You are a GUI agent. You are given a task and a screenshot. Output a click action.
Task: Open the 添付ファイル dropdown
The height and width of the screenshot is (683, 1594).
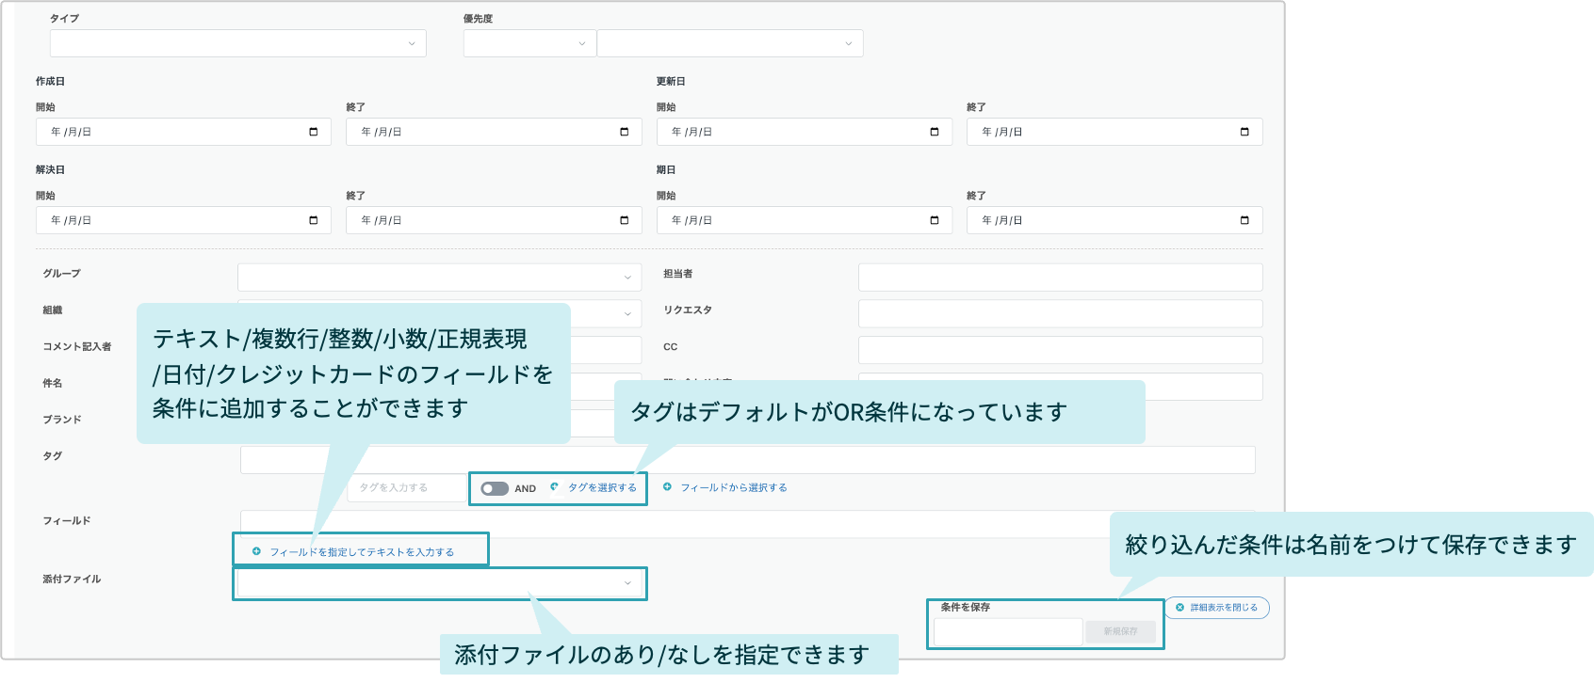tap(439, 583)
